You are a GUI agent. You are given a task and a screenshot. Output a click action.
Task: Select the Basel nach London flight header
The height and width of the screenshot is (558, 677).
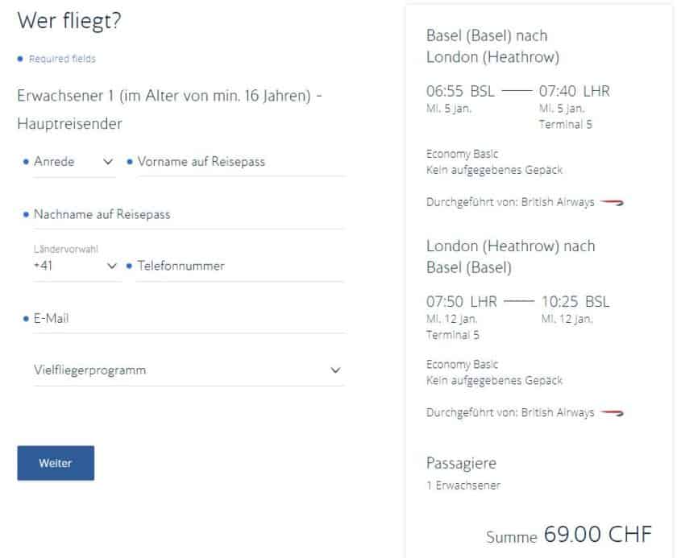point(487,46)
